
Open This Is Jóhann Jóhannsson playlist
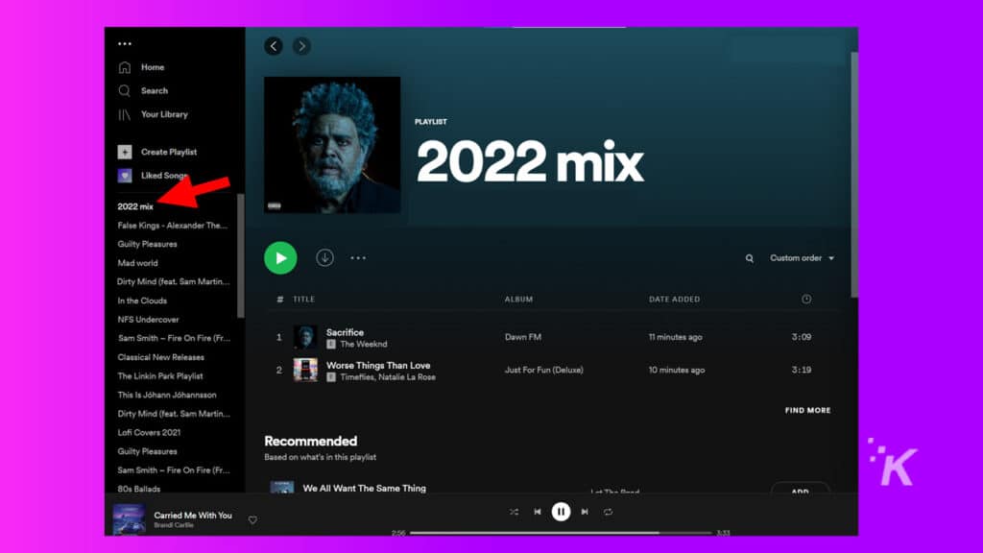click(167, 395)
